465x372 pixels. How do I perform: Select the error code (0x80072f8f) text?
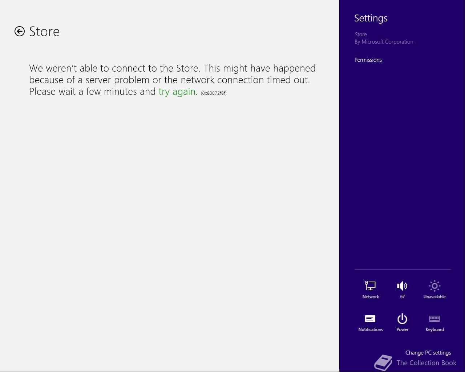[x=214, y=93]
